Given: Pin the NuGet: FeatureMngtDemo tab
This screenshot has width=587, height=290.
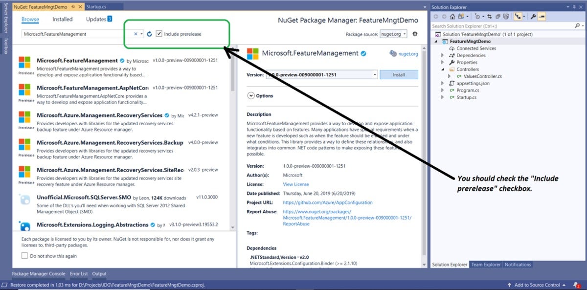Looking at the screenshot, I should click(x=72, y=7).
